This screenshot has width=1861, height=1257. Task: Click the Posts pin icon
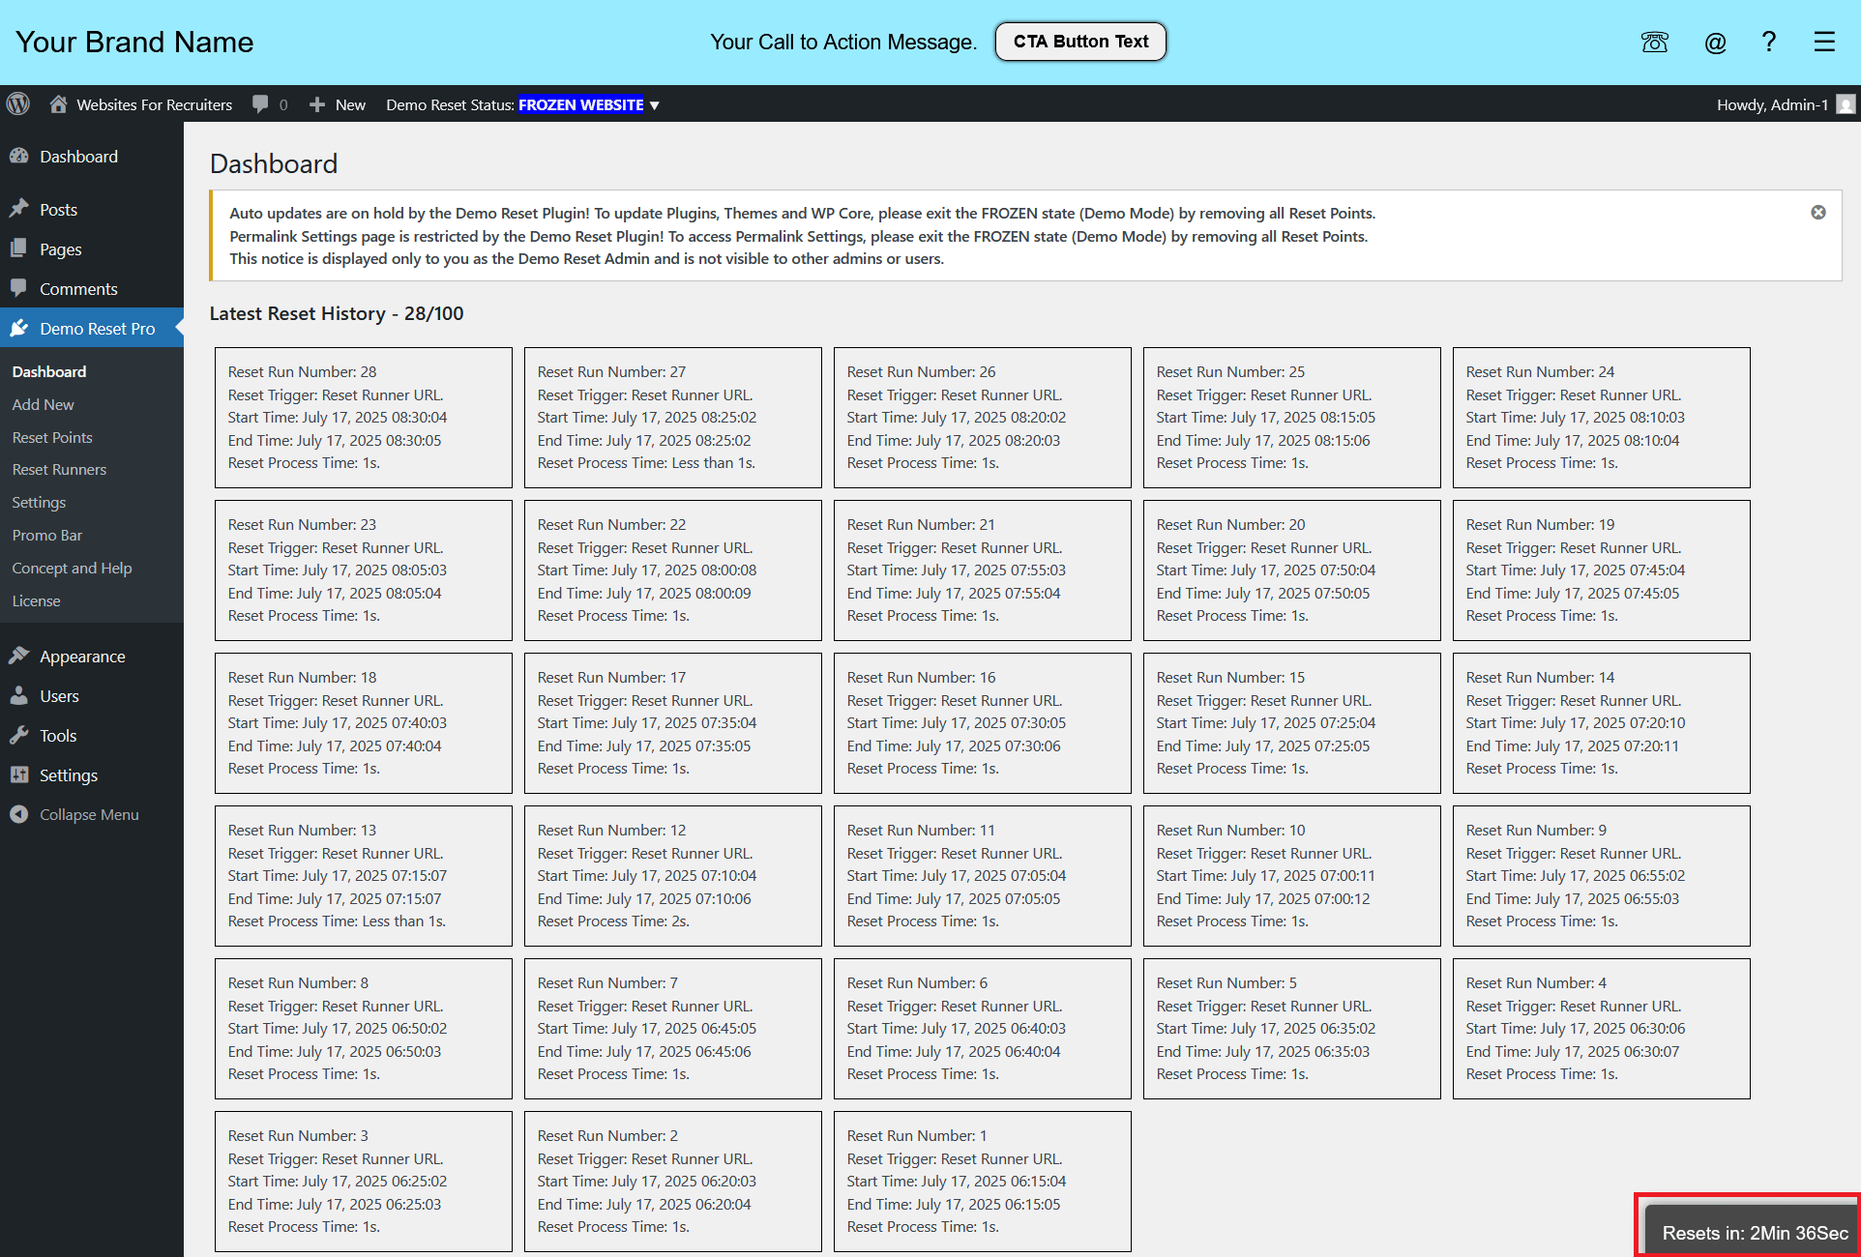pyautogui.click(x=19, y=209)
